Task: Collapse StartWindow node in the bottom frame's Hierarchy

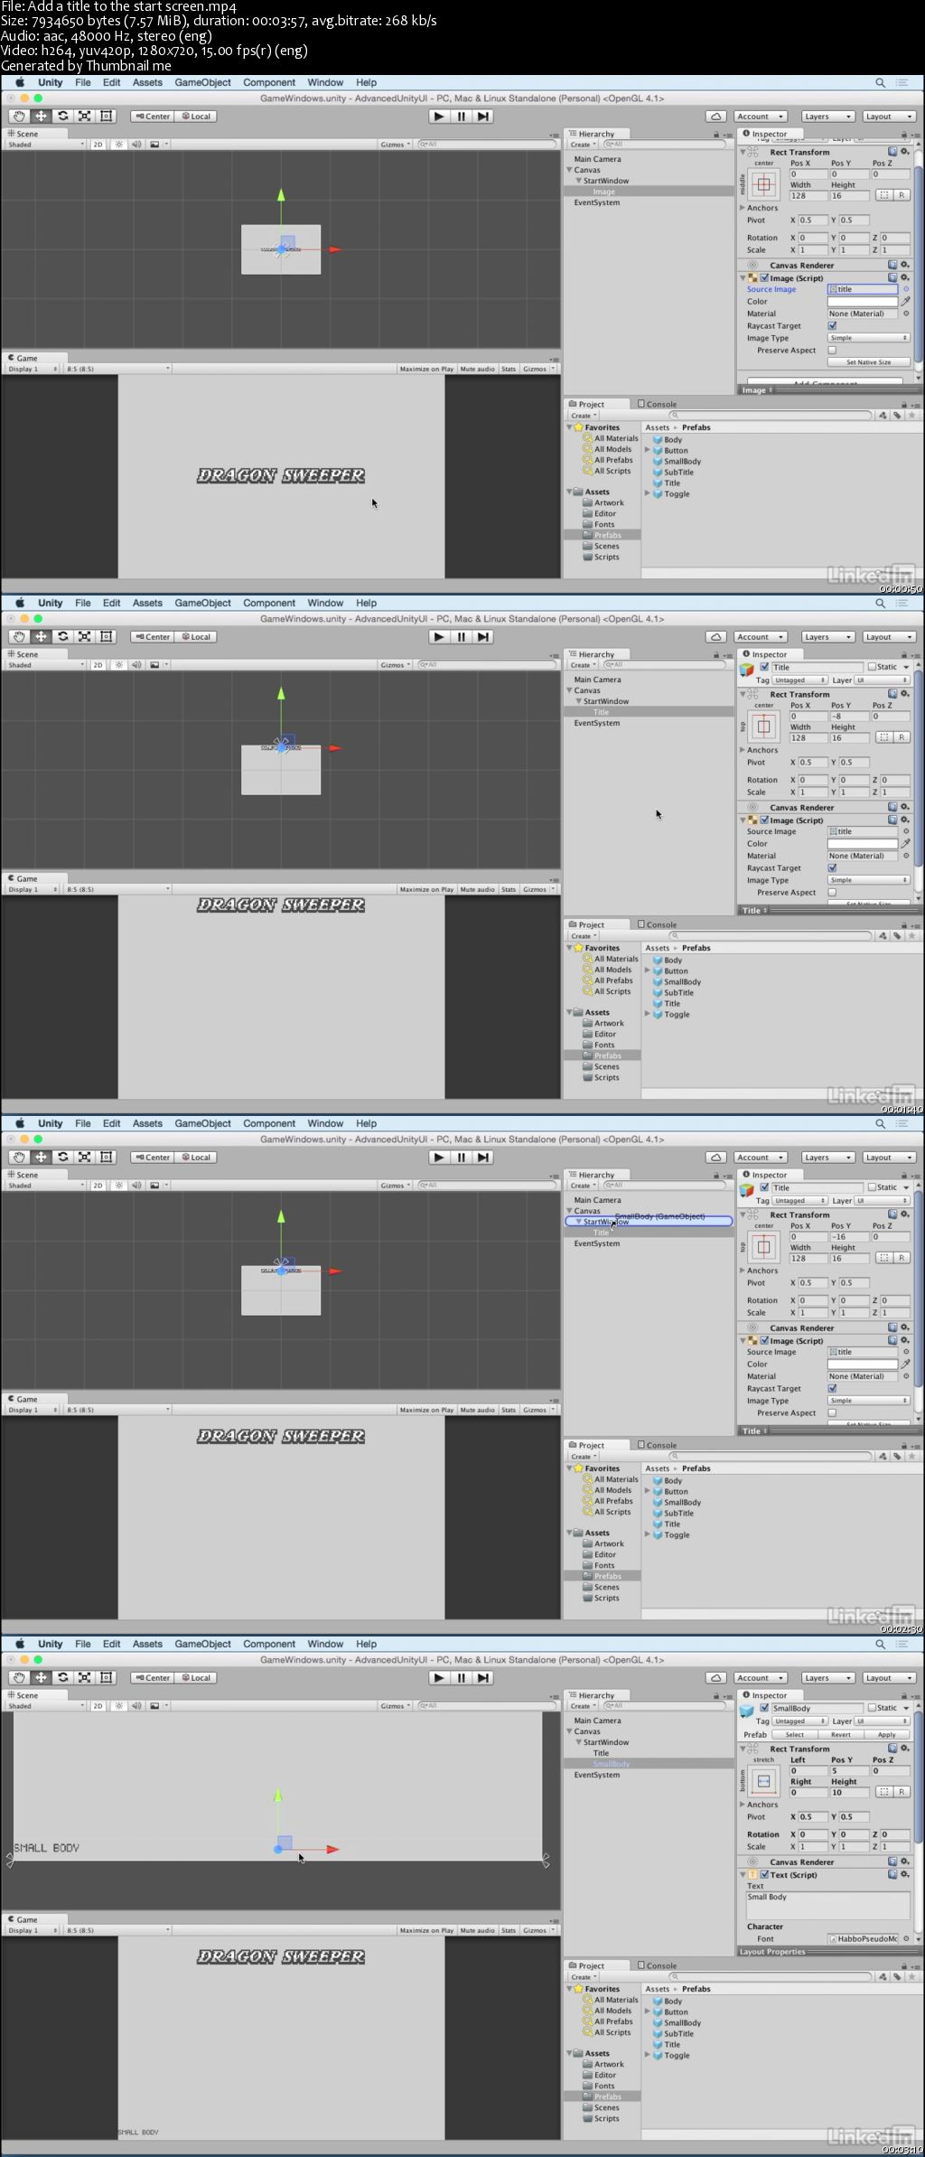Action: [578, 1742]
